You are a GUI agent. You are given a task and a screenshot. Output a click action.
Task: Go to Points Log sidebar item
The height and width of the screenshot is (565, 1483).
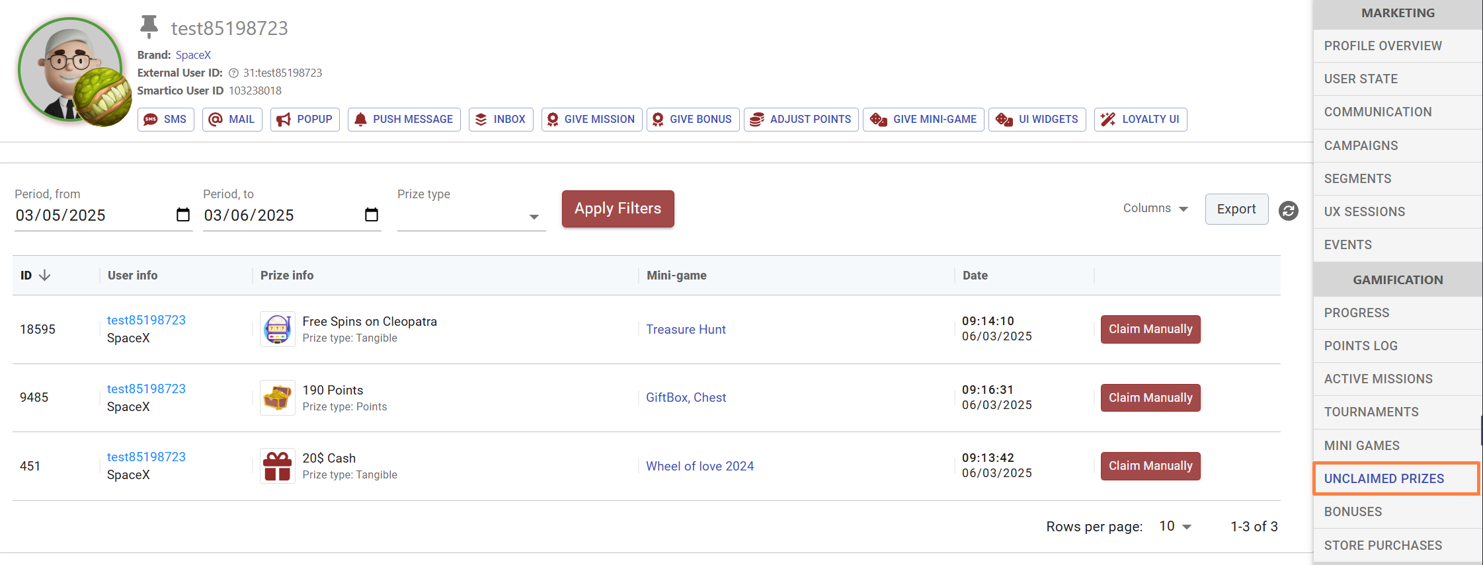point(1361,346)
